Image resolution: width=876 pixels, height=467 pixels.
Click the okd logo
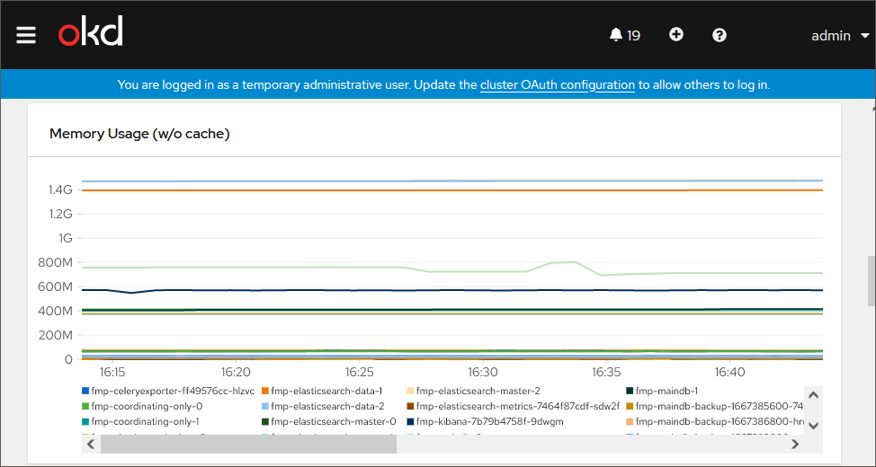pos(91,33)
